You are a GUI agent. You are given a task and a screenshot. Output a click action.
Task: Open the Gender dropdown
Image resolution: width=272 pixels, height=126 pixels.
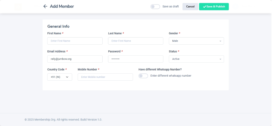(x=196, y=41)
